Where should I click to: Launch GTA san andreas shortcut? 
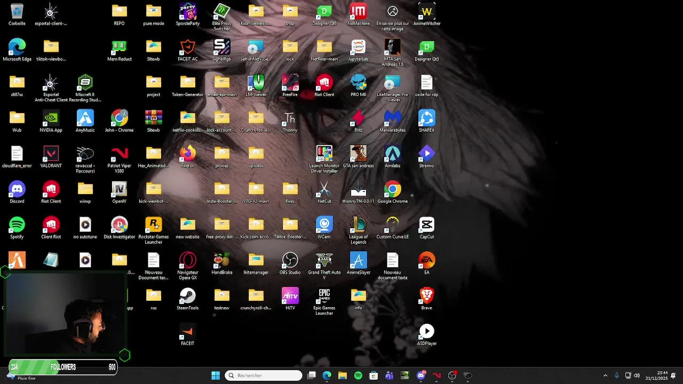pos(359,157)
